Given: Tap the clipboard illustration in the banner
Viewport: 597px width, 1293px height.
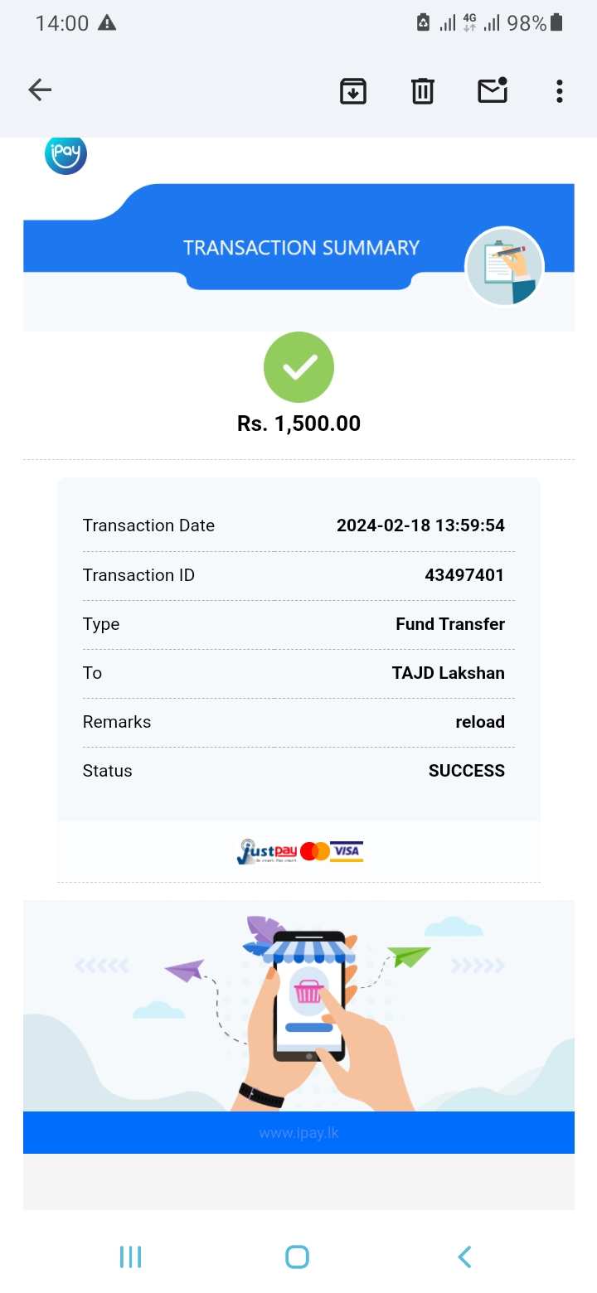Looking at the screenshot, I should pyautogui.click(x=504, y=267).
